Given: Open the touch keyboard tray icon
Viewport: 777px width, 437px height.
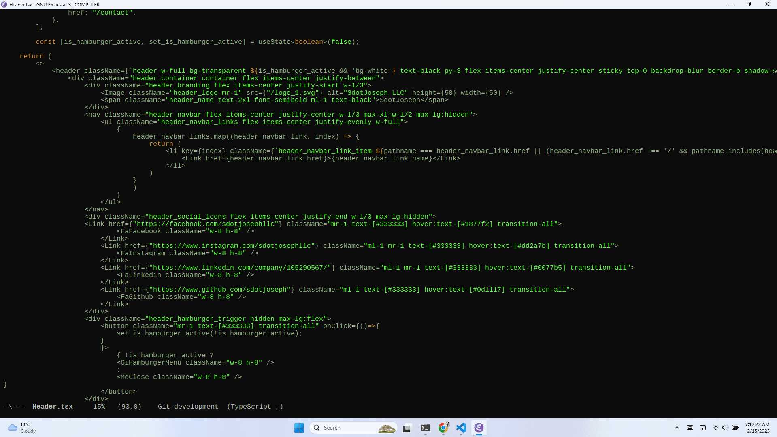Looking at the screenshot, I should 690,428.
